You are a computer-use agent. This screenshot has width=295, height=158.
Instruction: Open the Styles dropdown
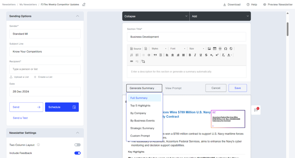click(x=159, y=49)
